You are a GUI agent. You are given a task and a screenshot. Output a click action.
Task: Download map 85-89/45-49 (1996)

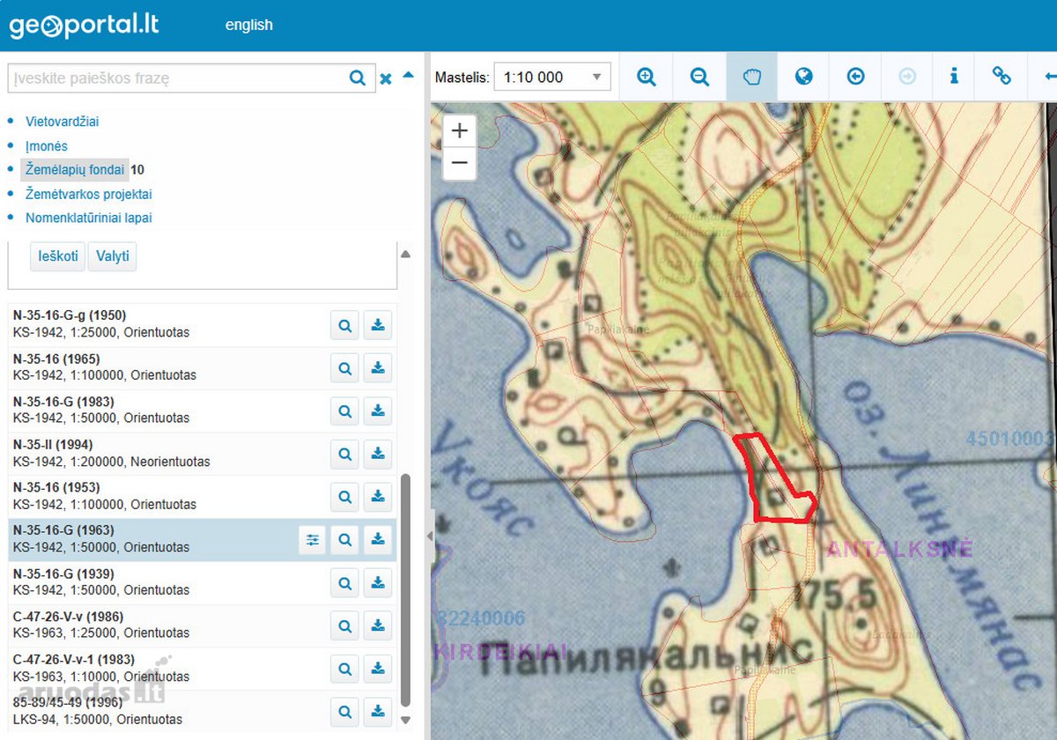click(378, 711)
